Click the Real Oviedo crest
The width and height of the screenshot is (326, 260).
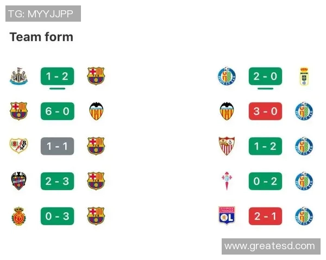tap(304, 76)
